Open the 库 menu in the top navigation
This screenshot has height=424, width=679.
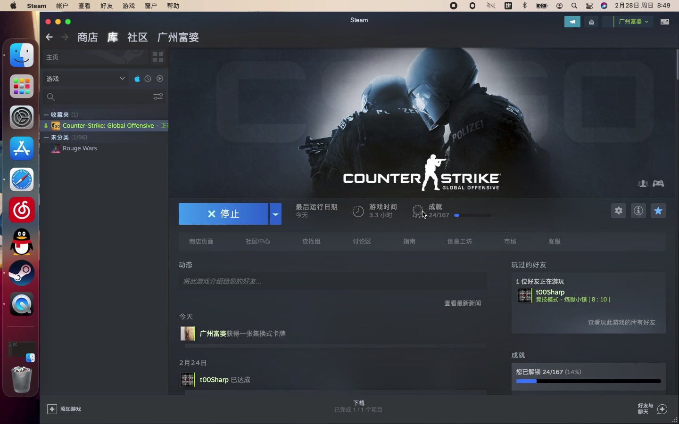tap(112, 38)
